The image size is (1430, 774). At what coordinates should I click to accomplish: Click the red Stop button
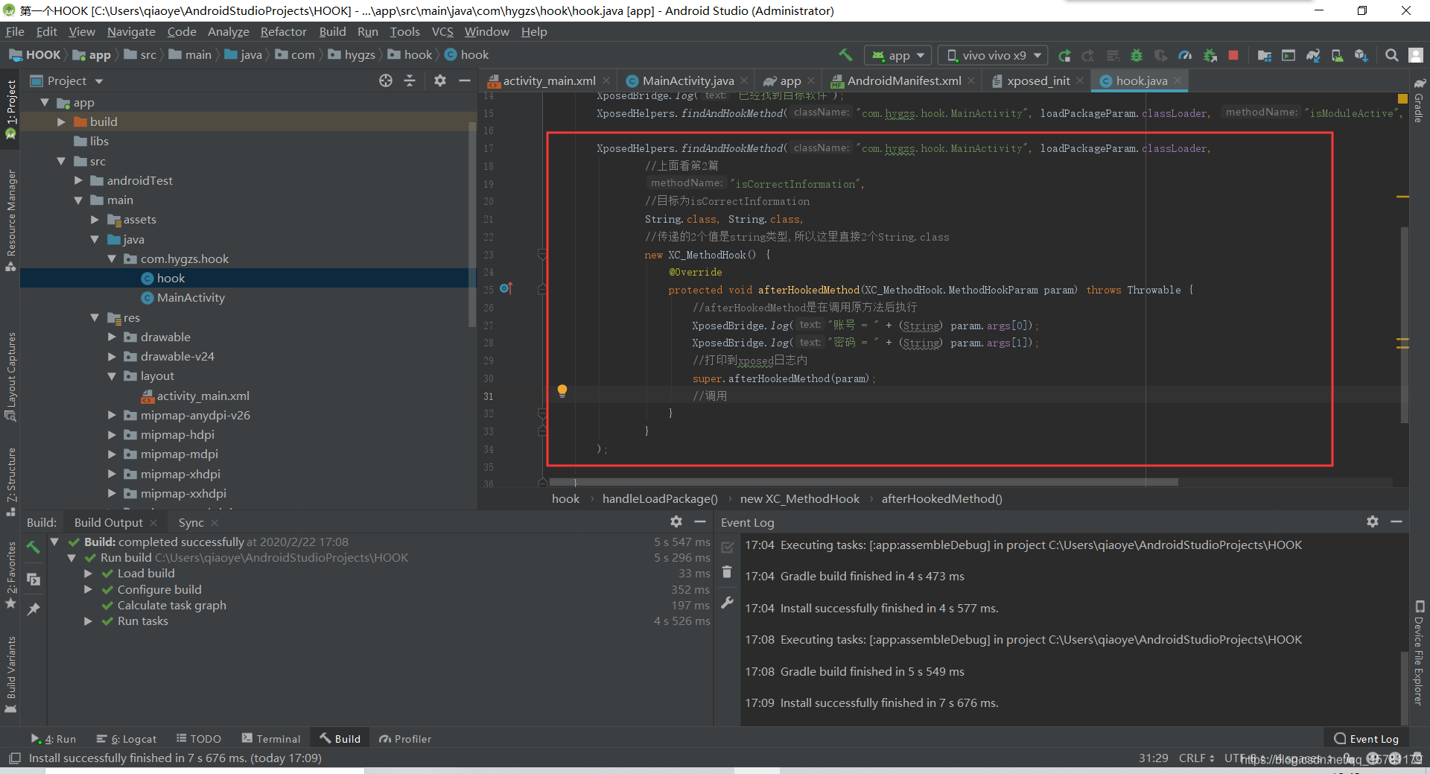tap(1233, 55)
